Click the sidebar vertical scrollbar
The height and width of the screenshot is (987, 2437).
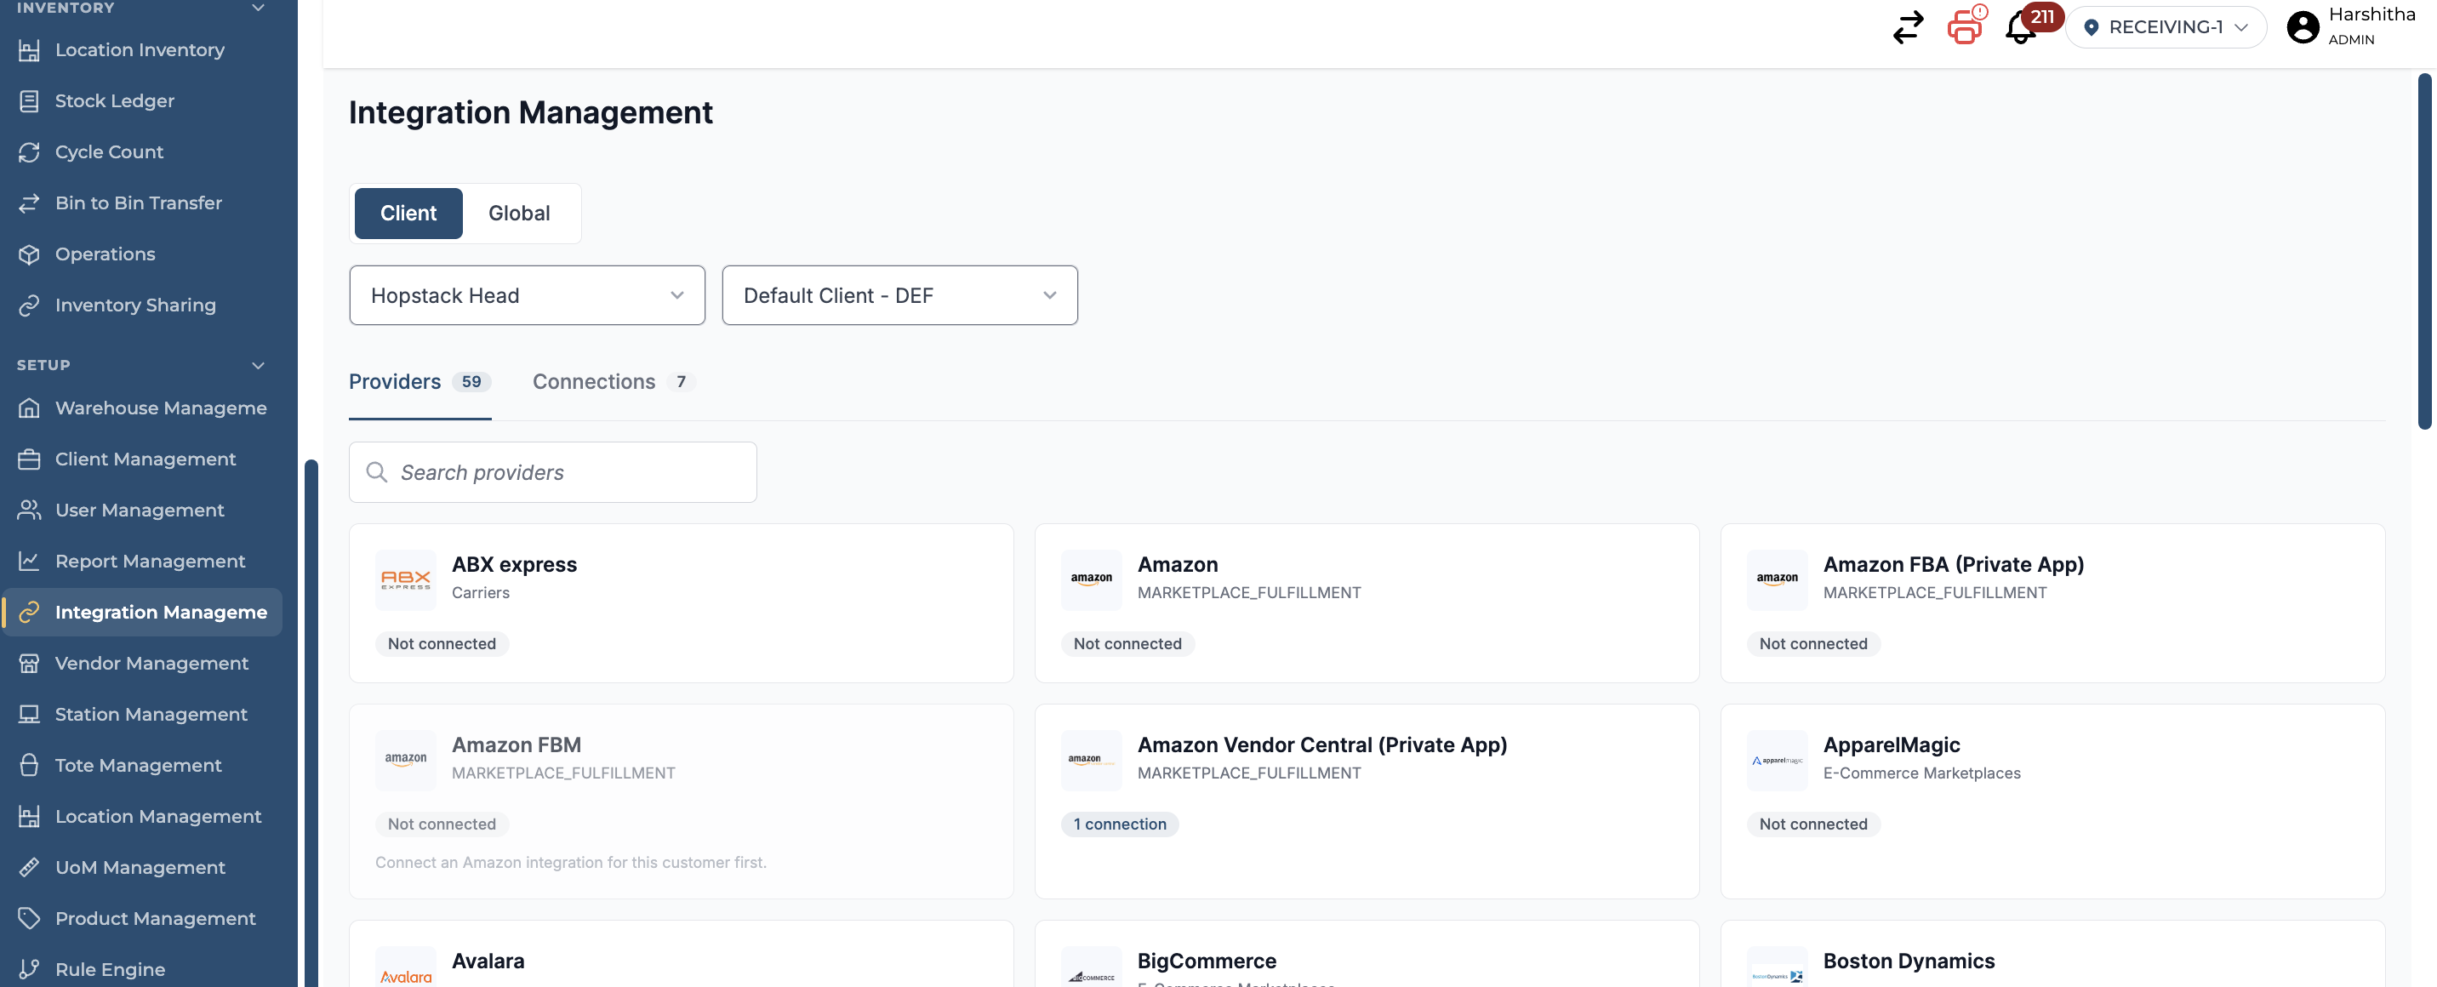[311, 723]
